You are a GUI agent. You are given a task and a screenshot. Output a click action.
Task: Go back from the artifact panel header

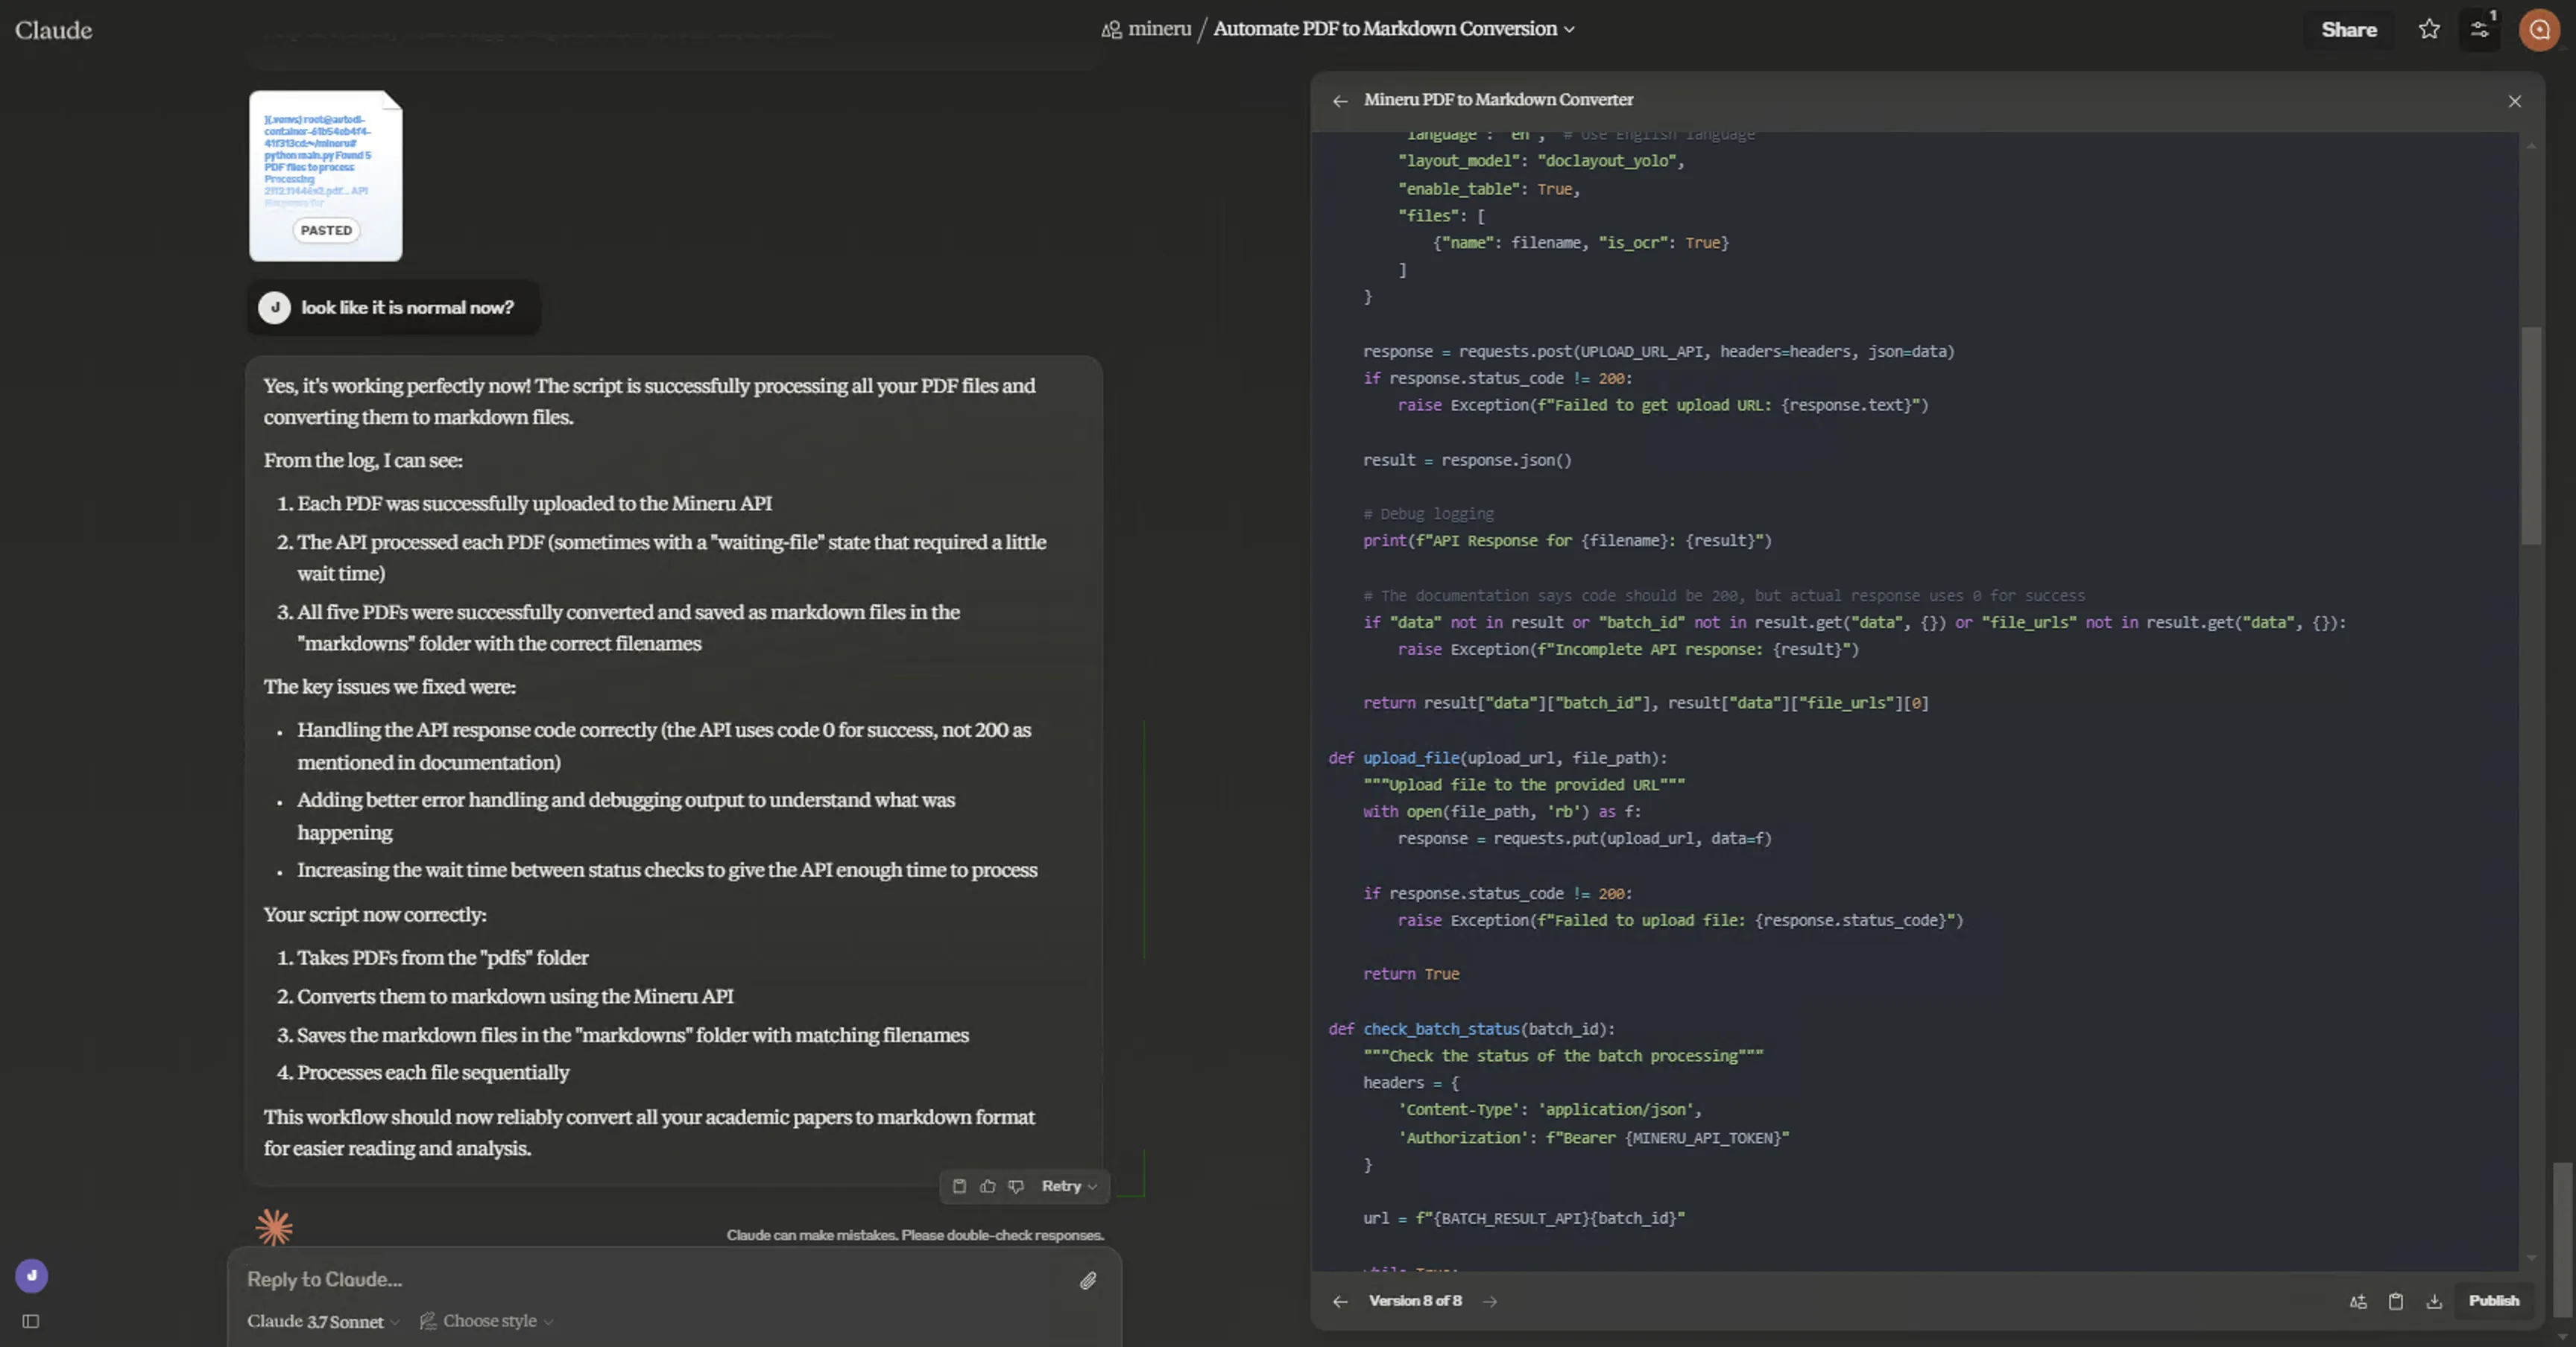[1340, 101]
